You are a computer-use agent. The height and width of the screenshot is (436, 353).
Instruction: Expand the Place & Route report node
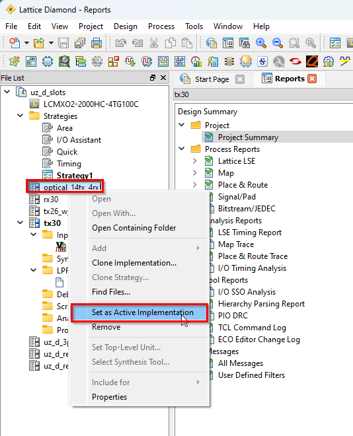(x=195, y=184)
